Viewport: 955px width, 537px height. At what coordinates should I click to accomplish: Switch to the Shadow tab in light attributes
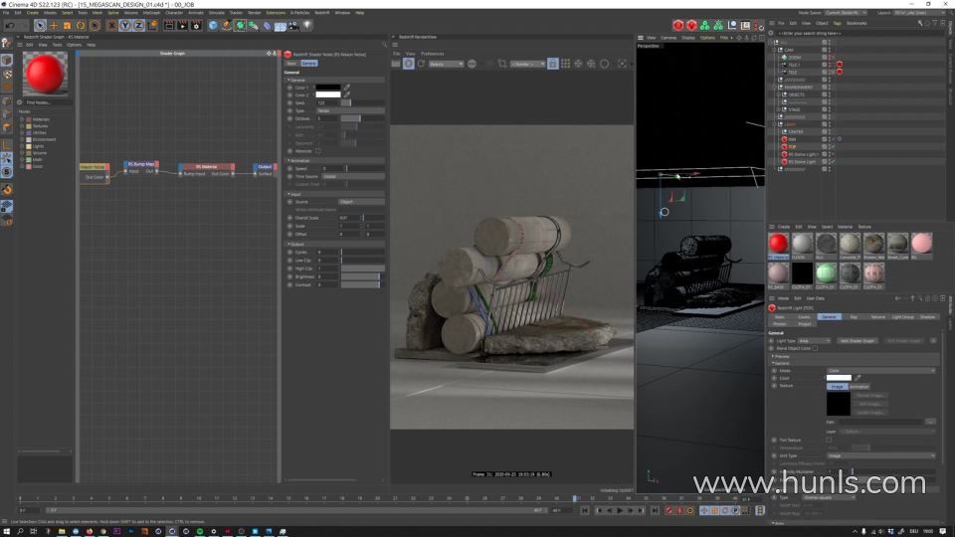[927, 316]
